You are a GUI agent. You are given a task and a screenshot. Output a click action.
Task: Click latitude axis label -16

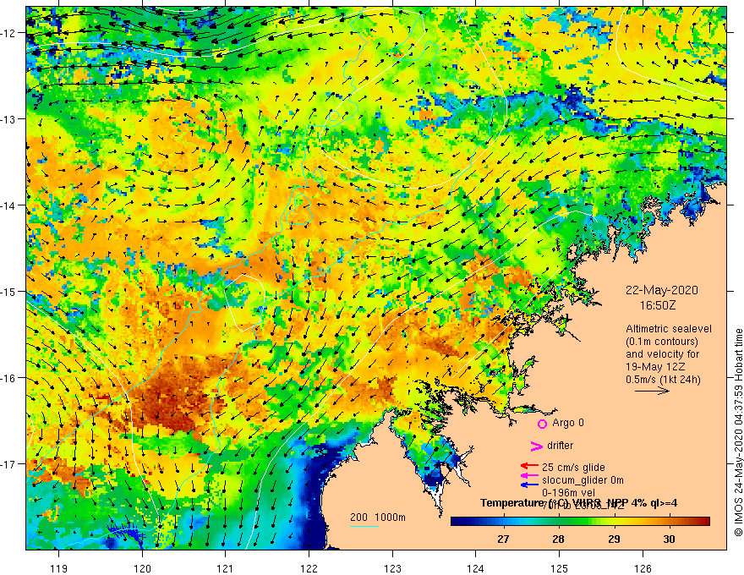click(9, 378)
